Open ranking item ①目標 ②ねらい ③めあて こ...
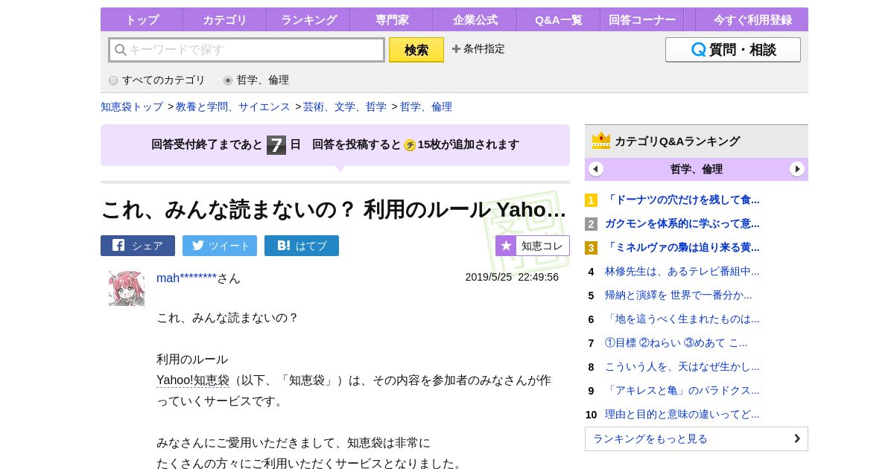The height and width of the screenshot is (469, 894). coord(676,342)
